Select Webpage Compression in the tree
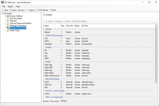The height and width of the screenshot is (106, 160). [x=18, y=26]
